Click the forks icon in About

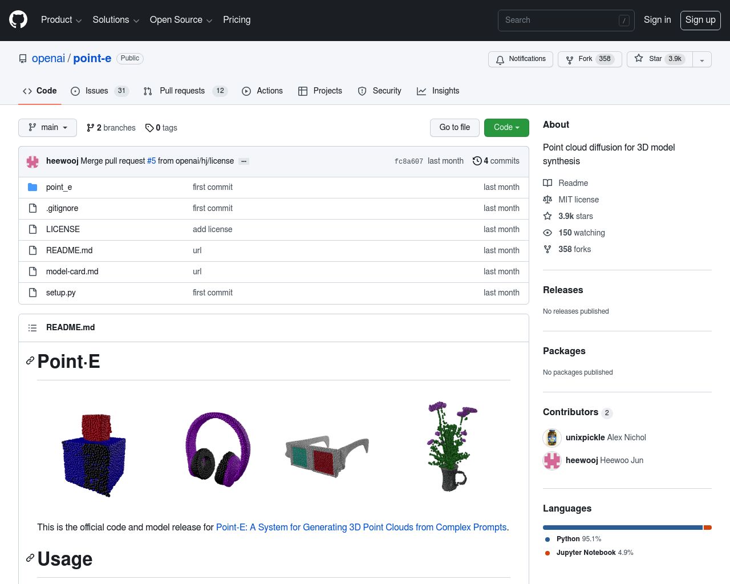click(x=547, y=249)
